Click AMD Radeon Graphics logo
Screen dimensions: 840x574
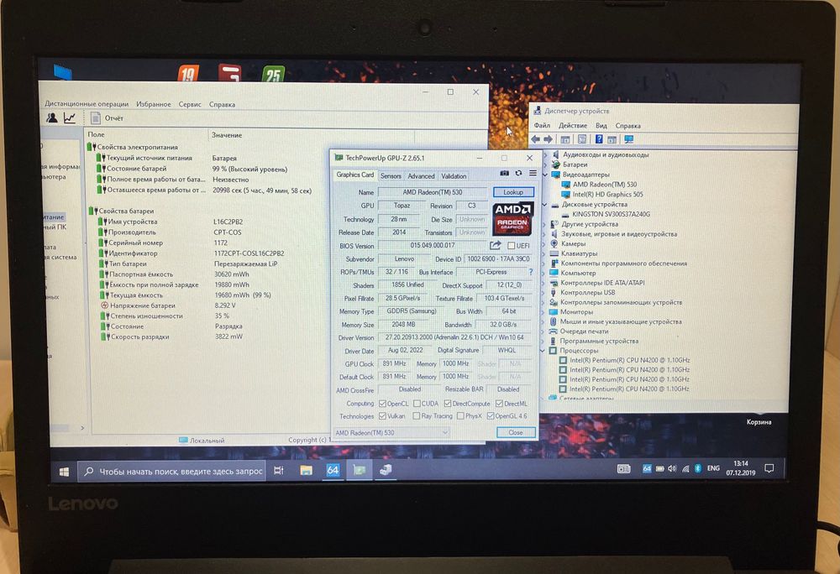pos(512,218)
